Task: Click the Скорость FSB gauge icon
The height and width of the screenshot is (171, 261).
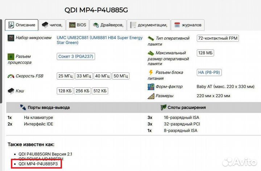Action: [11, 76]
